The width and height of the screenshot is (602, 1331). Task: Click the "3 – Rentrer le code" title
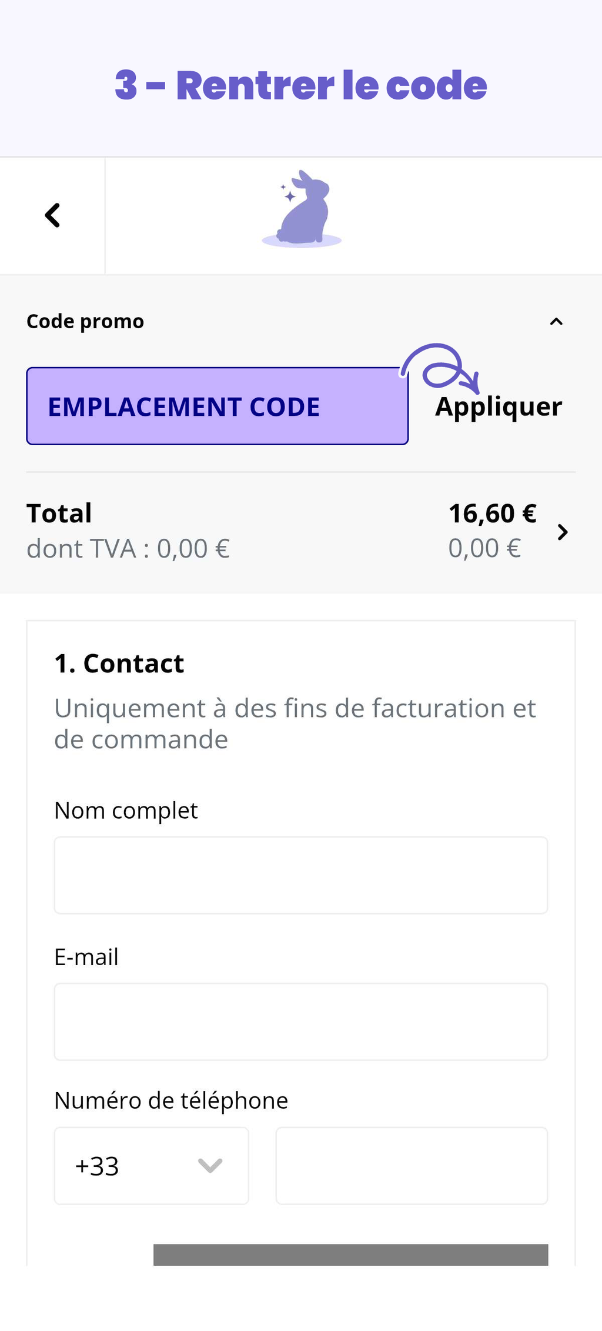[x=301, y=85]
